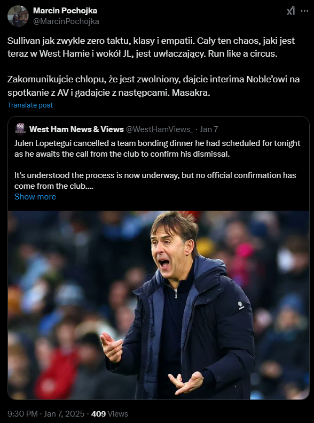Click the quoted post header row
314x423 pixels.
coord(116,129)
